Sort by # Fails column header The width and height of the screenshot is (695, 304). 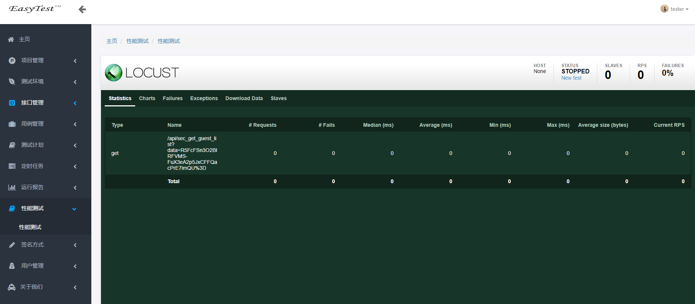click(x=327, y=125)
